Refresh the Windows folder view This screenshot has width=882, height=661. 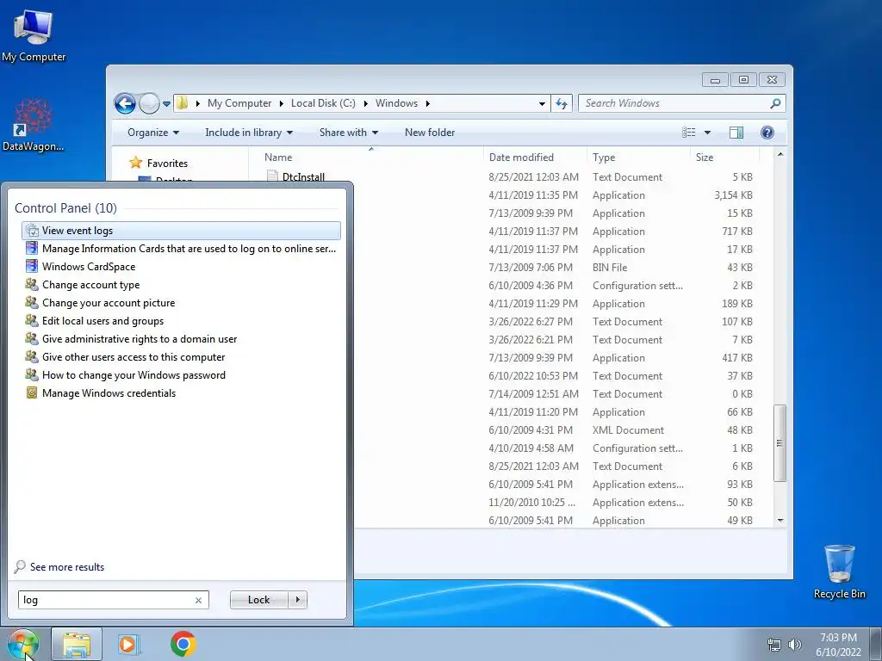(562, 103)
